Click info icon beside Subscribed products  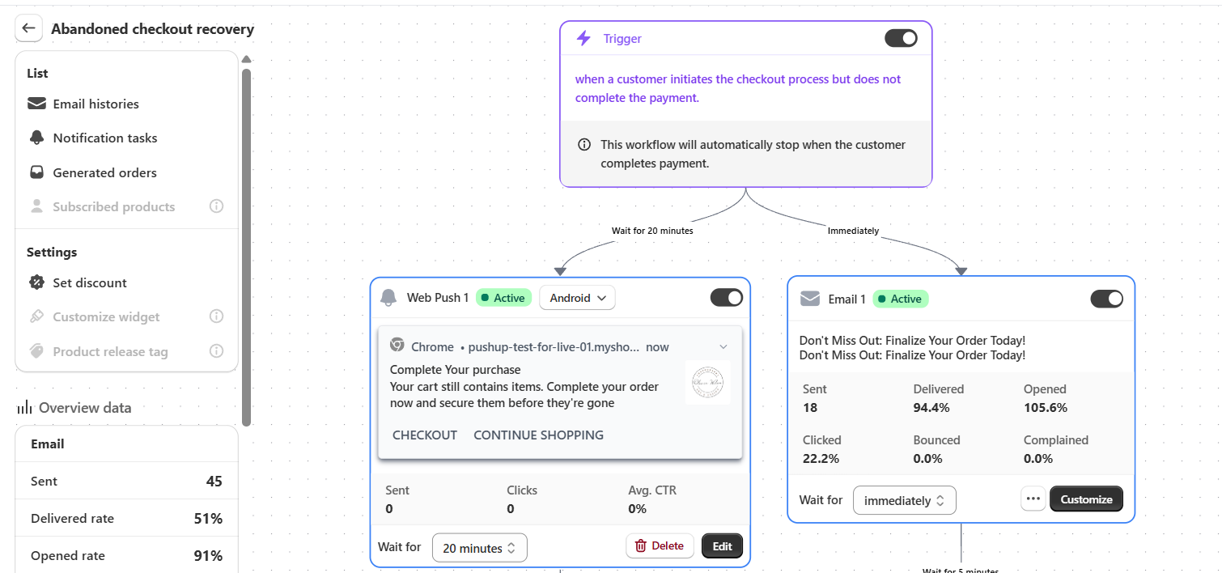click(216, 206)
